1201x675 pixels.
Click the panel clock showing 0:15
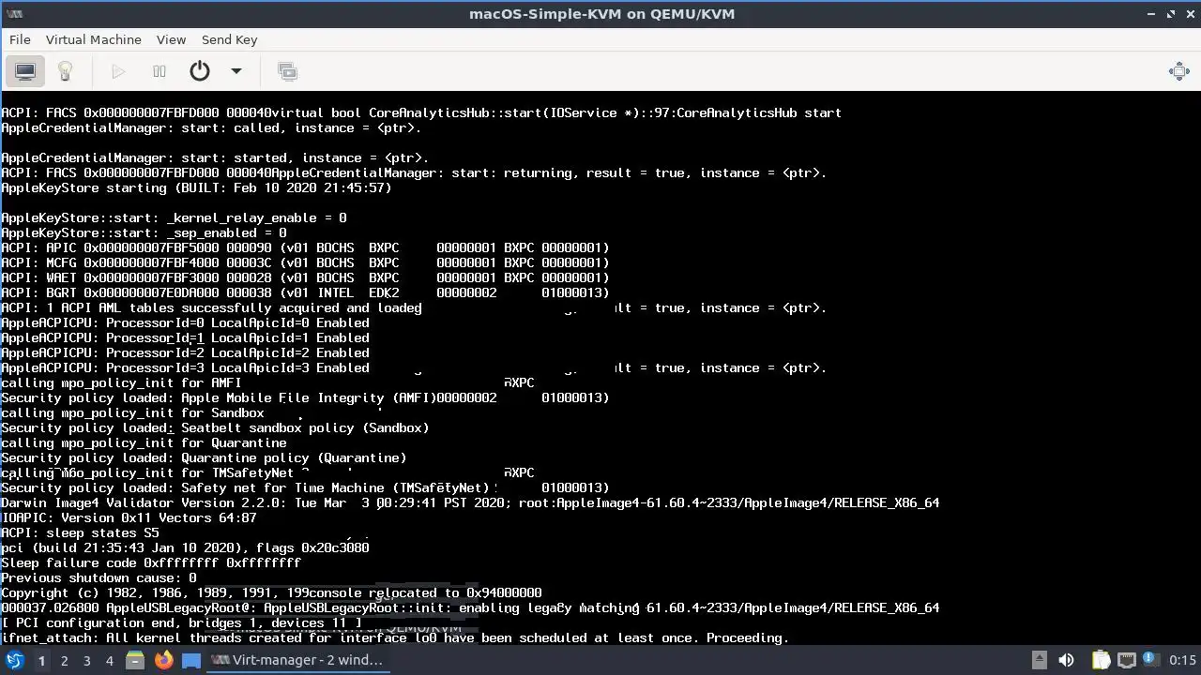[x=1182, y=660]
